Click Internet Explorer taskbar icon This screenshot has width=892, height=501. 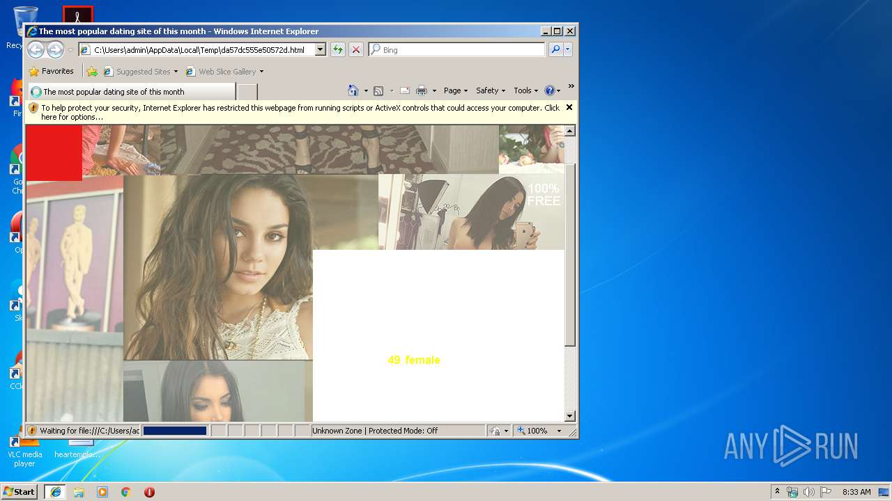coord(55,492)
